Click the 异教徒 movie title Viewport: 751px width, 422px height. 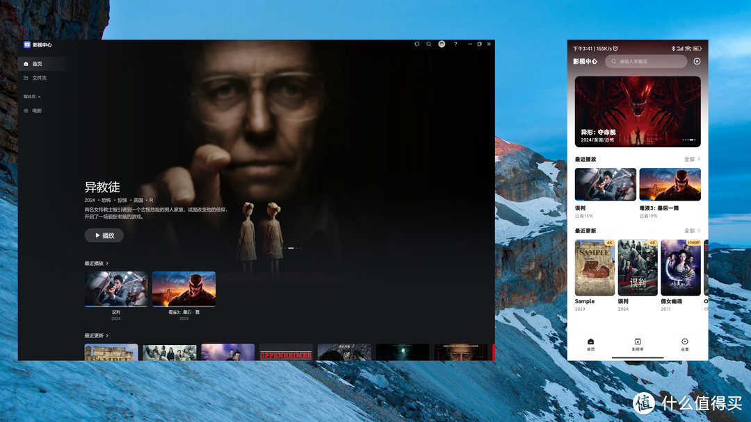click(102, 187)
